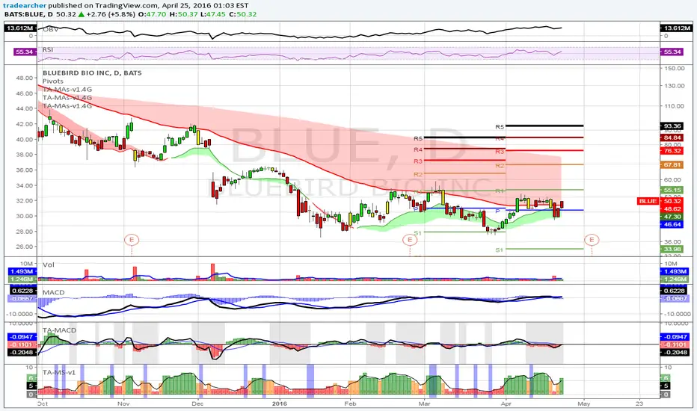Viewport: 697px width, 411px height.
Task: Click the 26.00 left axis label
Action: [24, 247]
